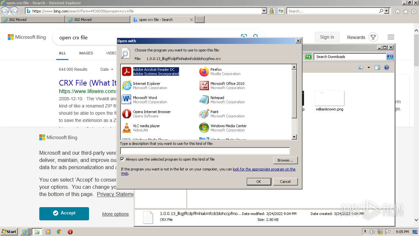This screenshot has width=419, height=236.
Task: Open the Windows Start button
Action: [9, 232]
